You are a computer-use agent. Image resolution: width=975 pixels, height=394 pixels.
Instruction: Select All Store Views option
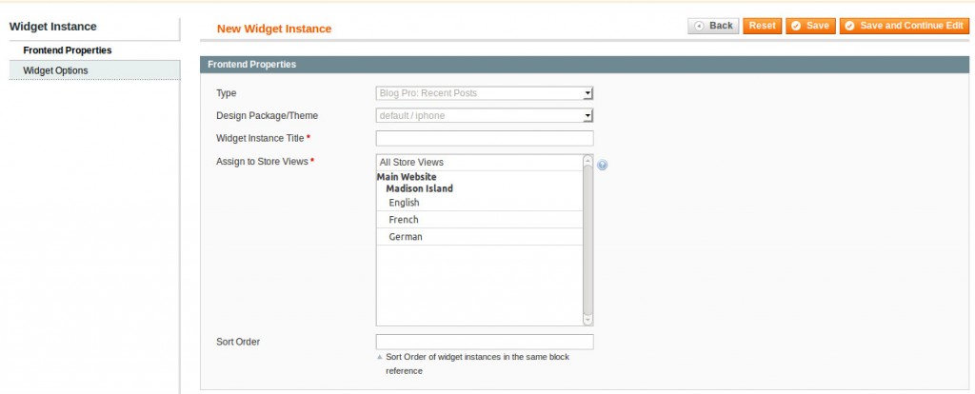(411, 163)
